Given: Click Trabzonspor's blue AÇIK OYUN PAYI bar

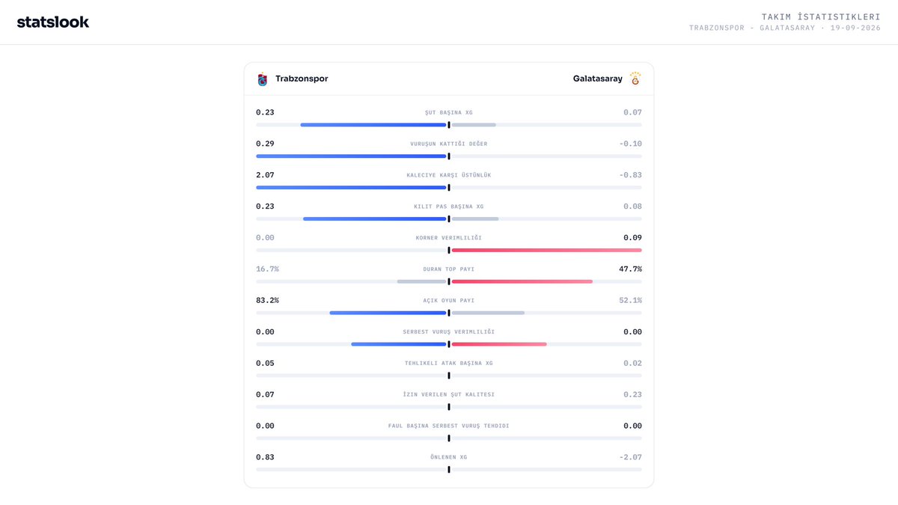Looking at the screenshot, I should coord(388,313).
